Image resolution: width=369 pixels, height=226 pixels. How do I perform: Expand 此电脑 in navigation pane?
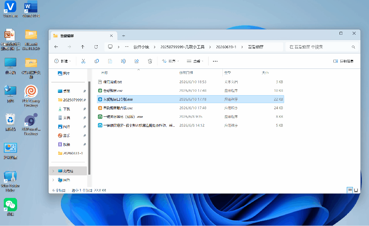pos(53,171)
